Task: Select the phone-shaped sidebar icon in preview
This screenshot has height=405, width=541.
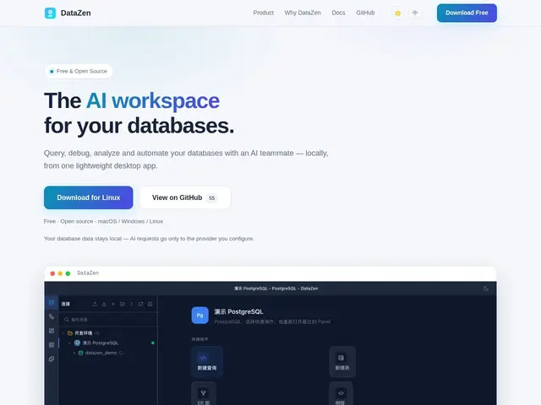Action: [52, 316]
